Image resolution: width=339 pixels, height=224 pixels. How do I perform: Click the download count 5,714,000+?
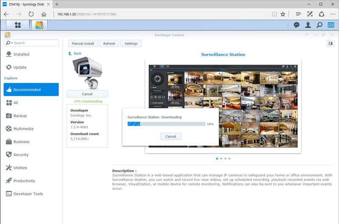(x=80, y=139)
